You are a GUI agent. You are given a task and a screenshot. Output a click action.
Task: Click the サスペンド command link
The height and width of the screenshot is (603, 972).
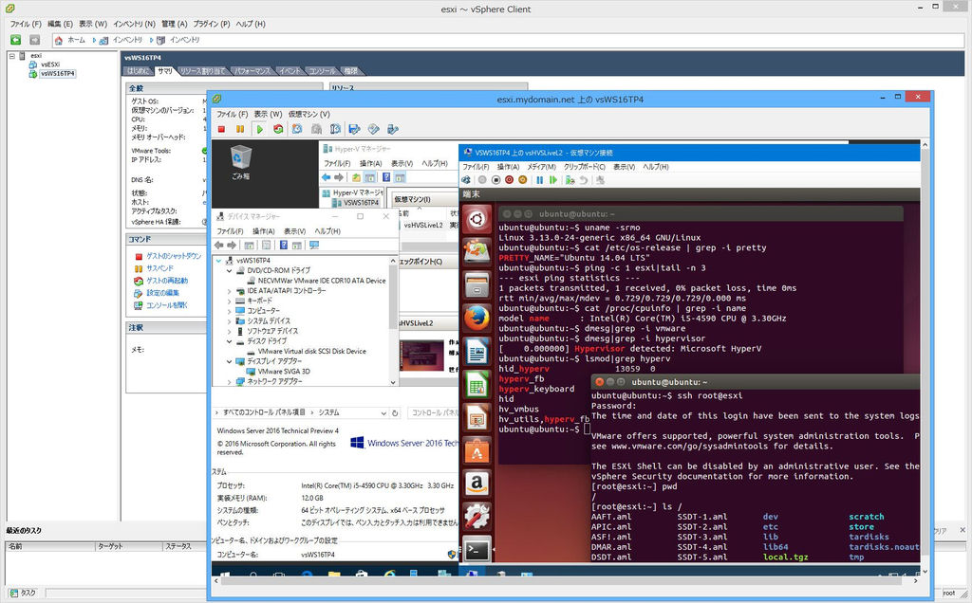[159, 268]
